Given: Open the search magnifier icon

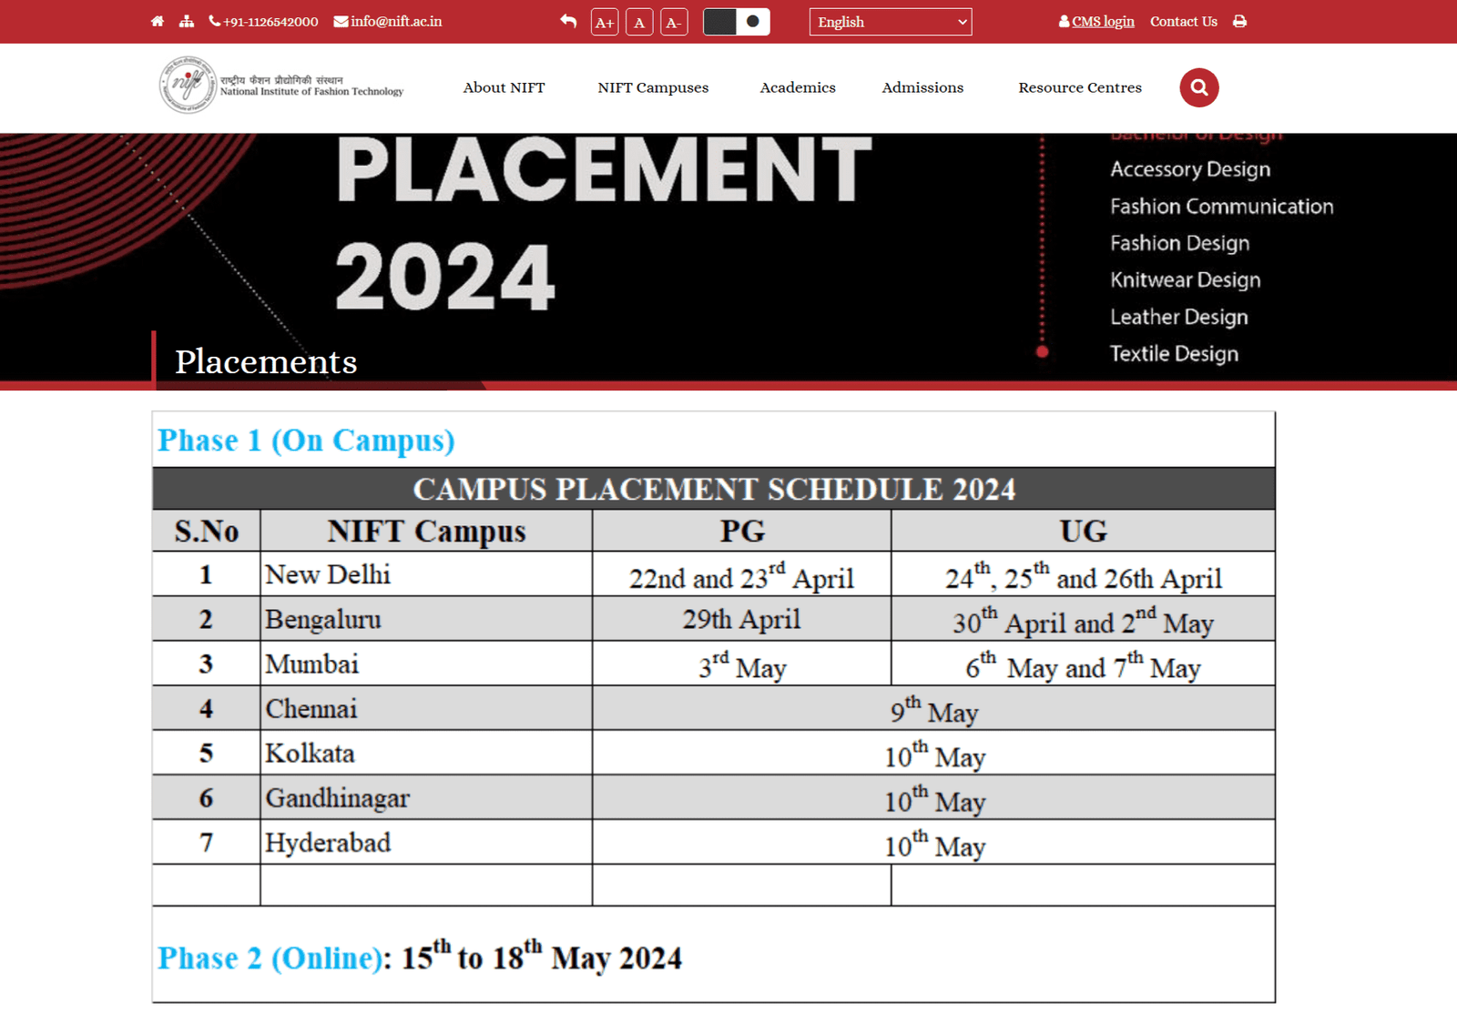Looking at the screenshot, I should [1198, 87].
